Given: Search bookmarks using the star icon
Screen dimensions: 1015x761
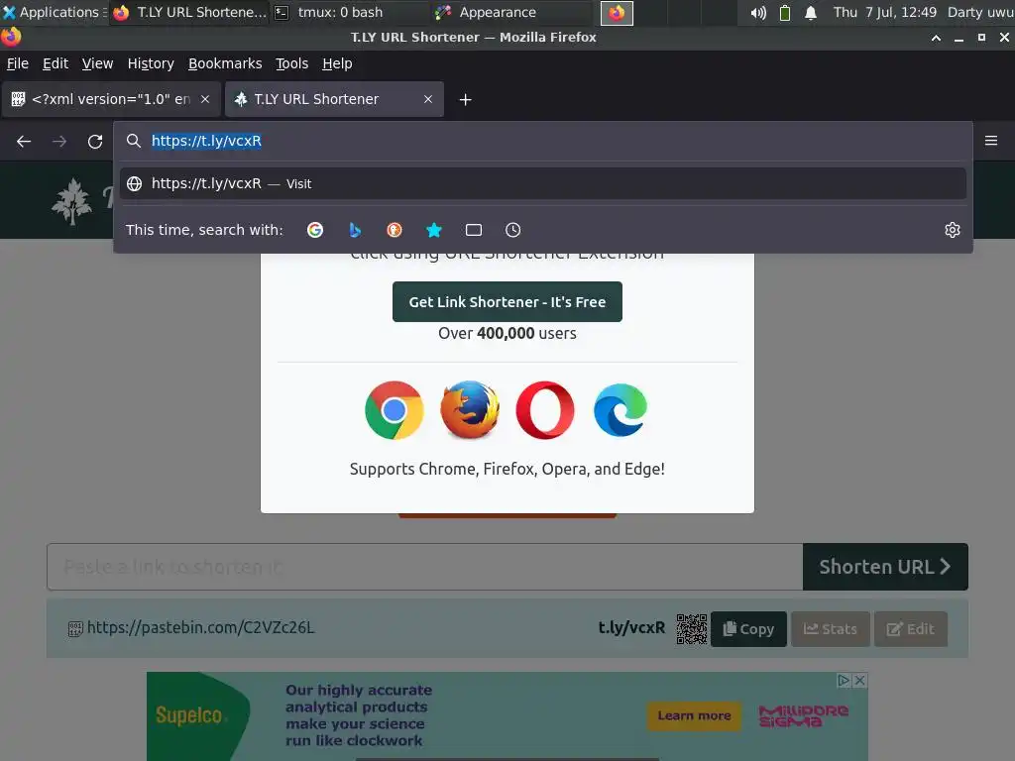Looking at the screenshot, I should 434,230.
